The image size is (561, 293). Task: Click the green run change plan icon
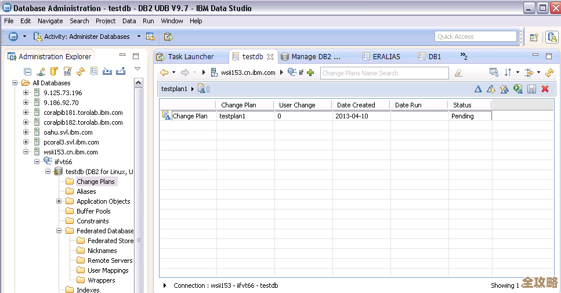517,89
